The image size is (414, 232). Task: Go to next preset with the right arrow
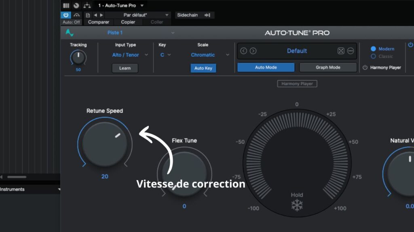101,15
